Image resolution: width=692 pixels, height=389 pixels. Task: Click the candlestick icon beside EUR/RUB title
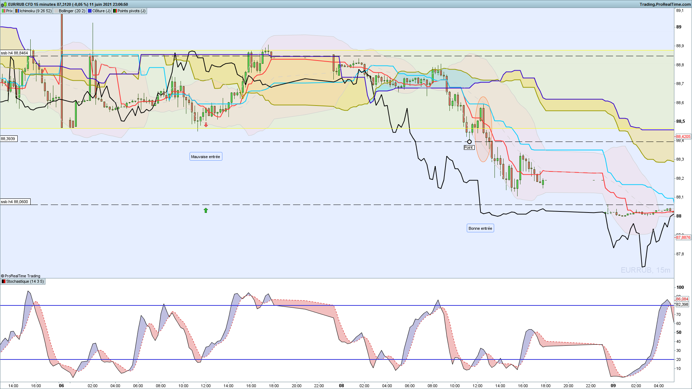pos(4,4)
